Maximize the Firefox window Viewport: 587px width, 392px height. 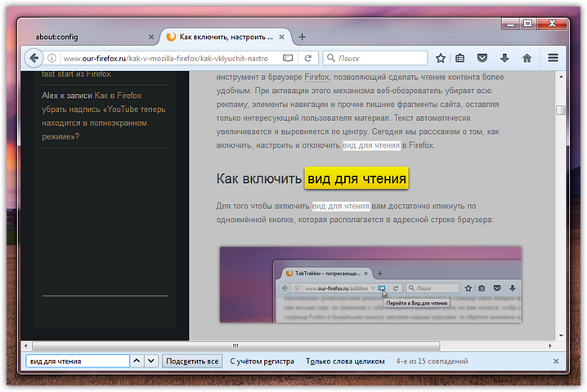(527, 24)
